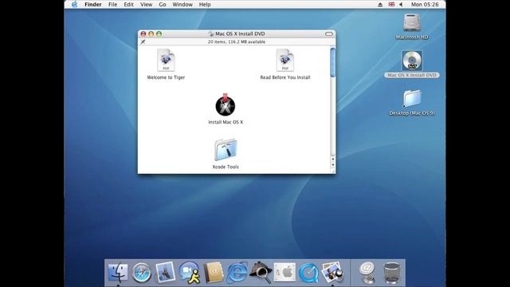Select the Install Mac OS X installer icon
The height and width of the screenshot is (287, 510).
(225, 104)
